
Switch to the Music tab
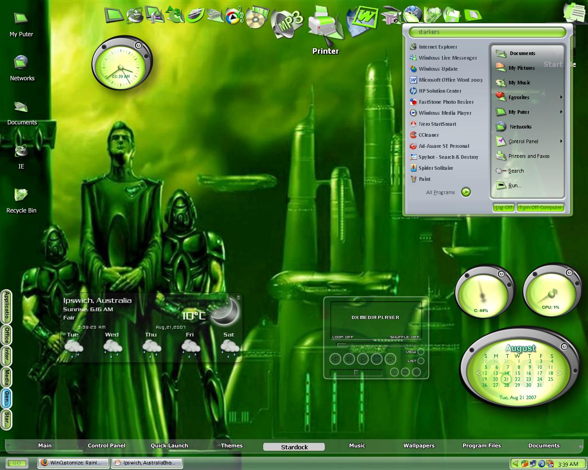(357, 446)
